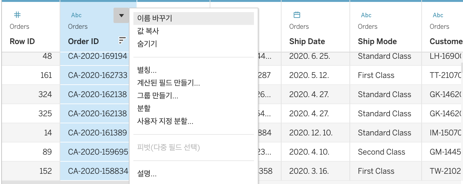Click the number type icon above Row ID
This screenshot has height=184, width=463.
(18, 15)
